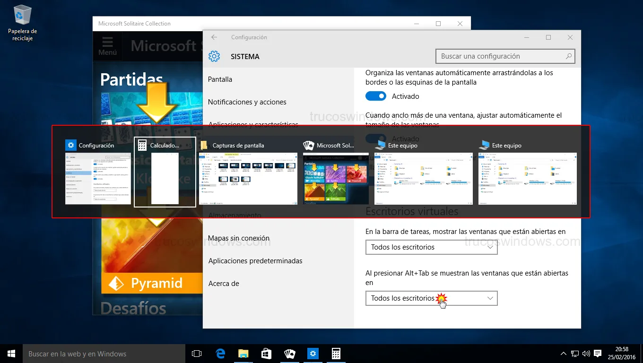The height and width of the screenshot is (363, 643).
Task: Select 'Mapas sin conexión' in the sidebar
Action: click(x=239, y=238)
